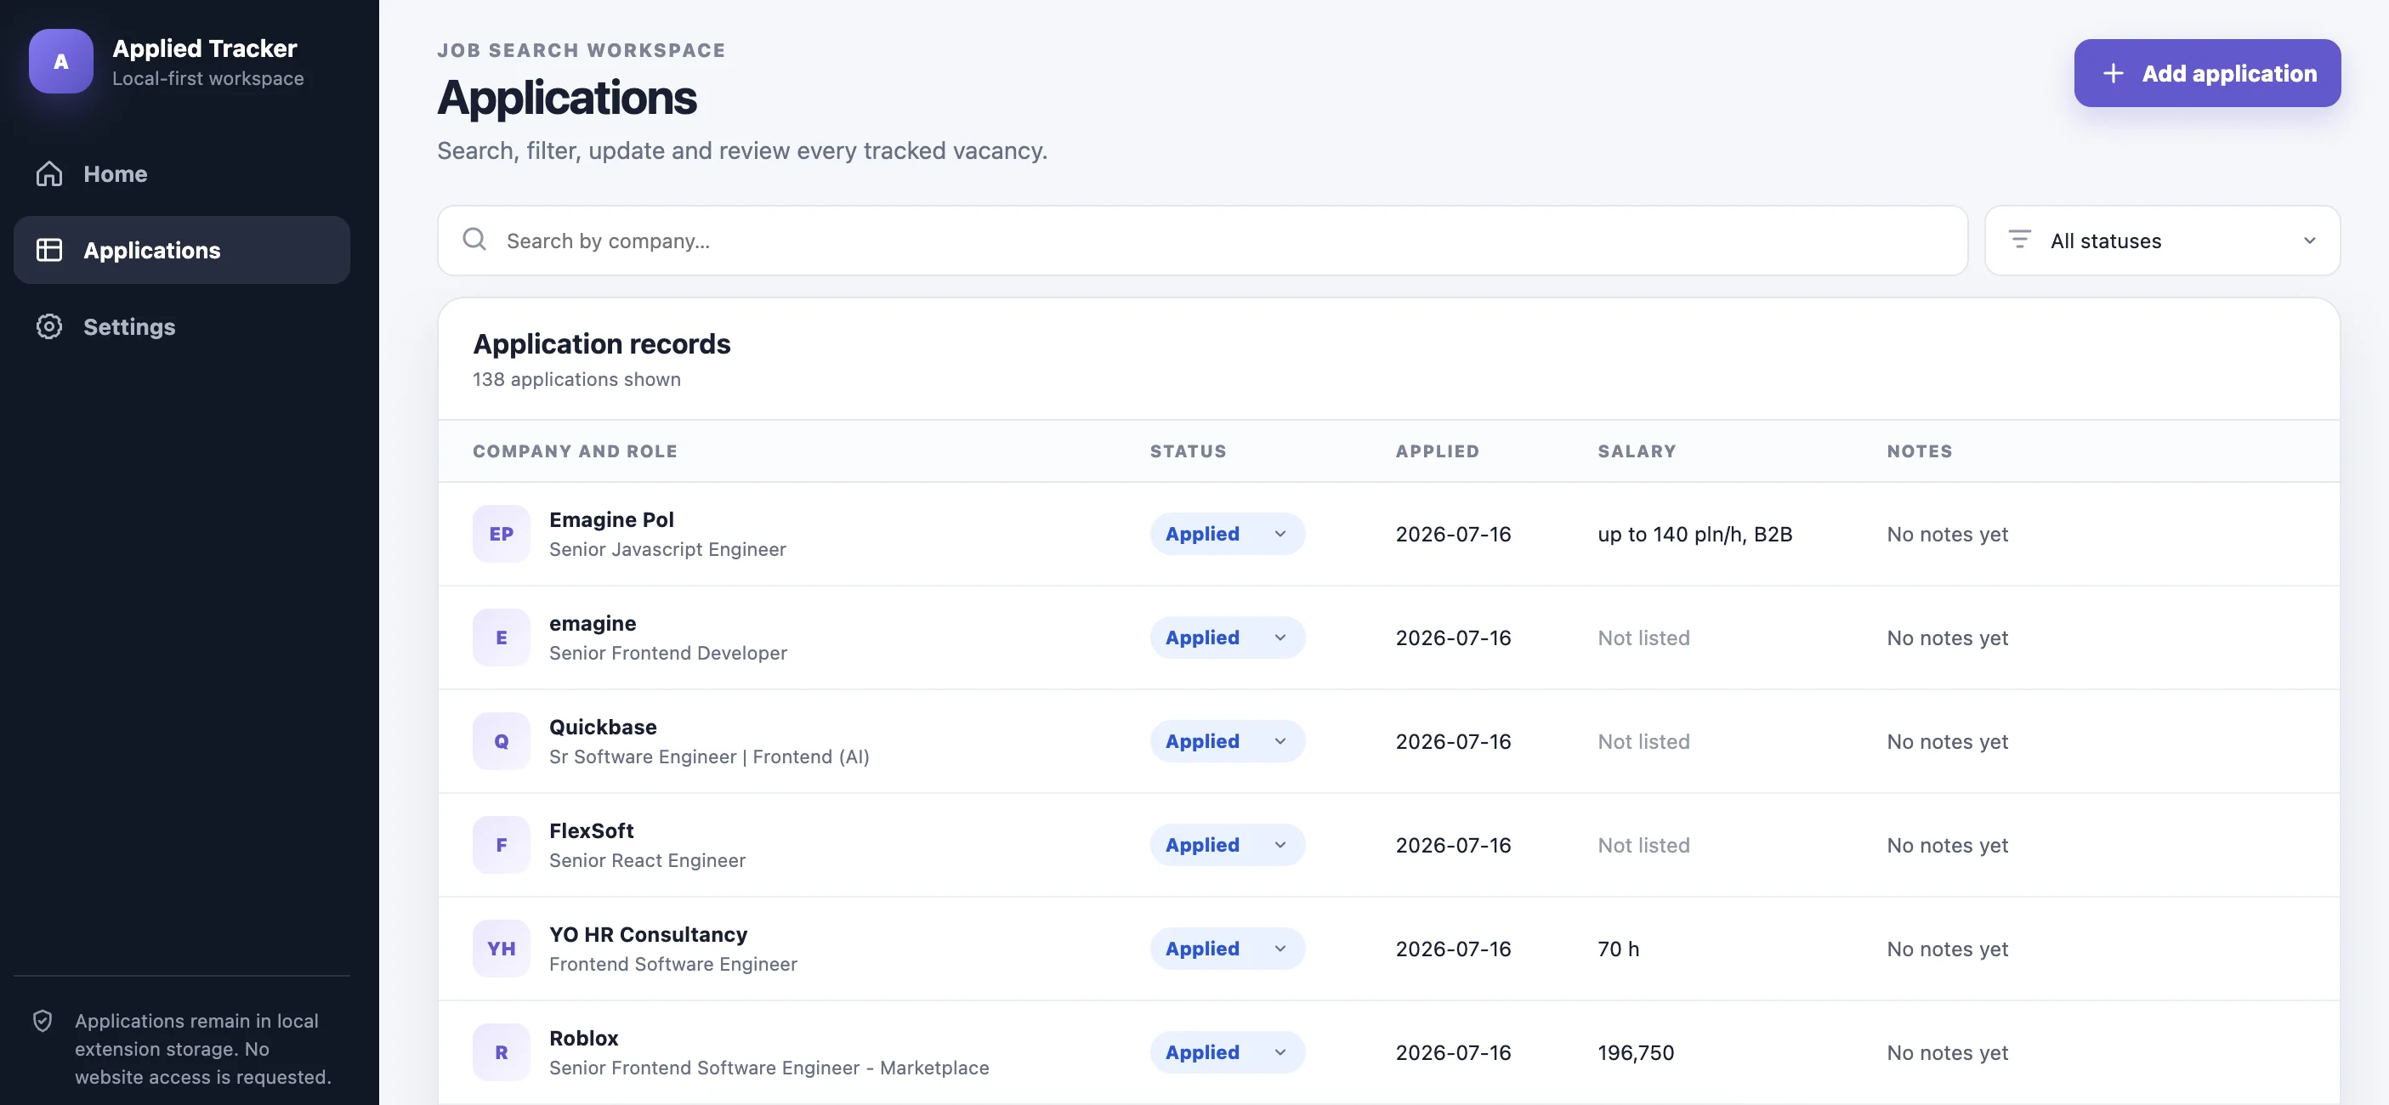Open Roblox status dropdown
2389x1105 pixels.
[x=1227, y=1052]
